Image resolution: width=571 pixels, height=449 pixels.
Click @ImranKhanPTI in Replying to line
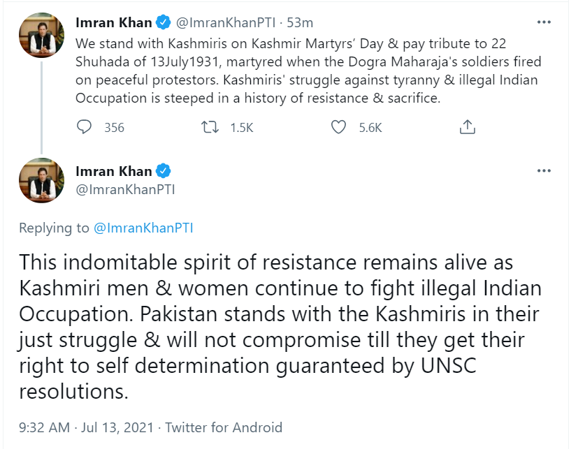click(x=143, y=228)
